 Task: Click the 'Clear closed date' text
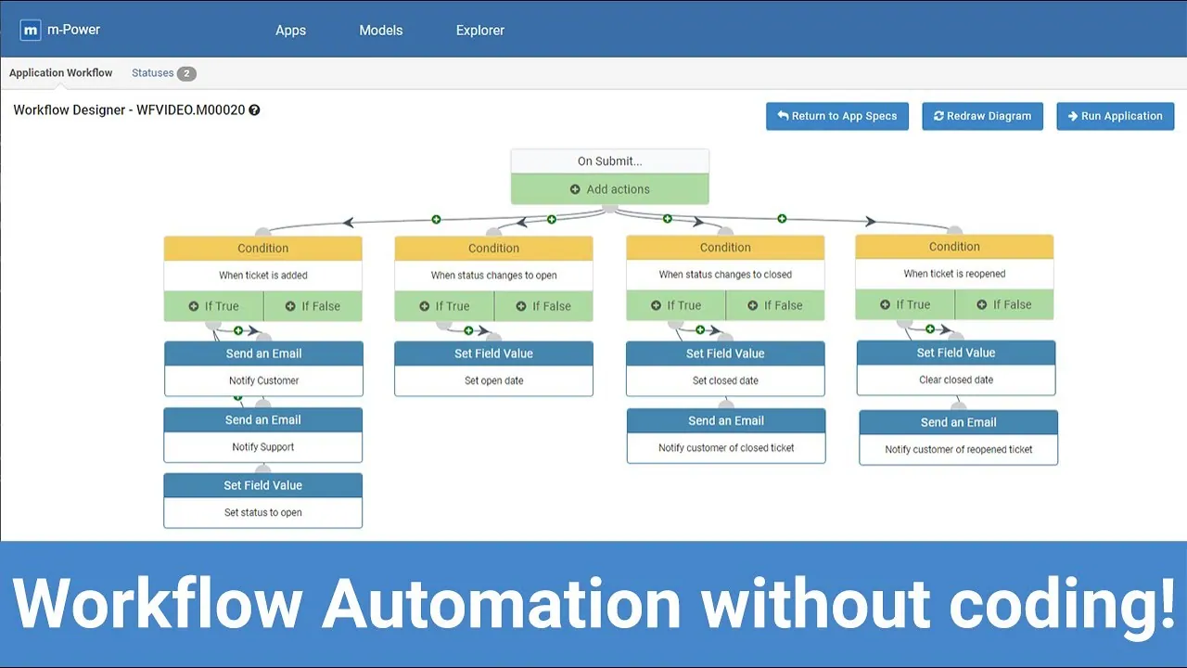[956, 379]
